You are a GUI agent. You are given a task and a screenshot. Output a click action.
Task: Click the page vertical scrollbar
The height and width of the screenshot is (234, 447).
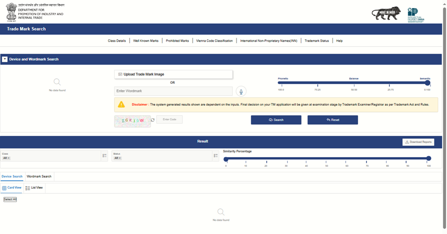[444, 117]
